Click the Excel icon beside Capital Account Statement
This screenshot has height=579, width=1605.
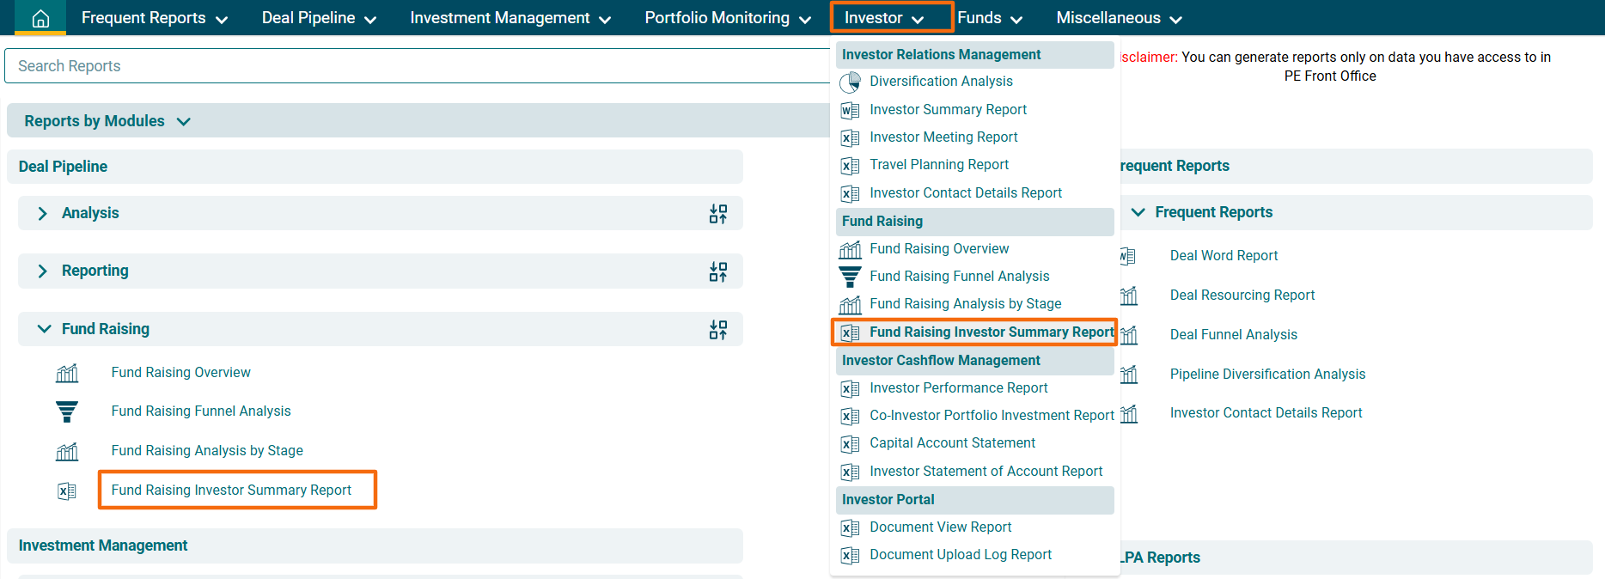point(850,444)
